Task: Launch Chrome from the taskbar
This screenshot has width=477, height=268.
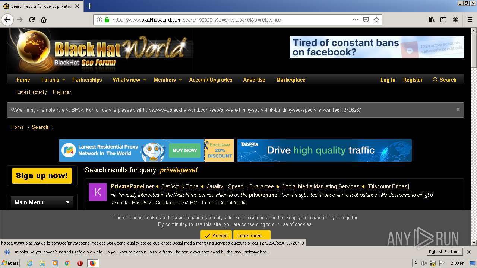Action: (67, 263)
